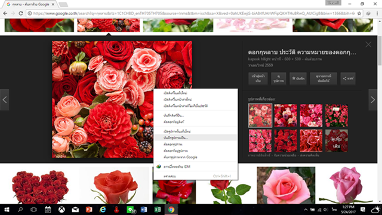382x215 pixels.
Task: Click the View more related images tile
Action: click(337, 141)
